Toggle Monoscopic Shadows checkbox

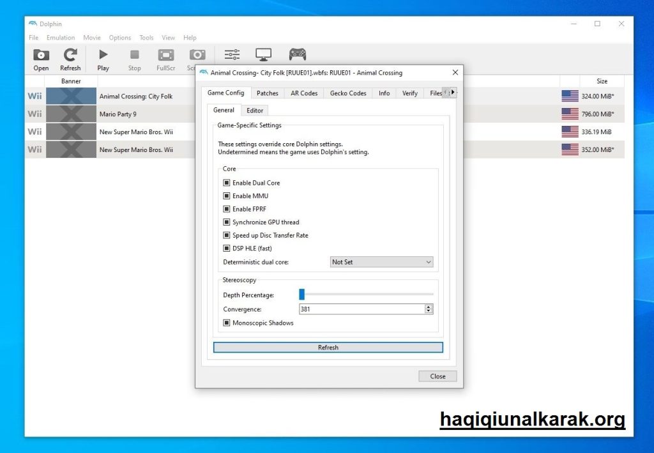pos(227,323)
